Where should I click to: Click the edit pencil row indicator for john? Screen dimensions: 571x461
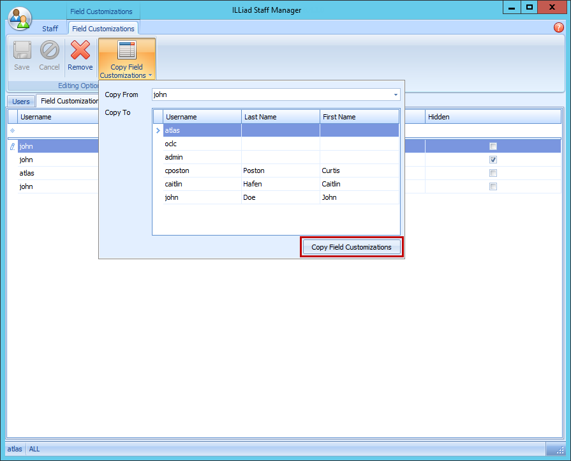coord(12,146)
